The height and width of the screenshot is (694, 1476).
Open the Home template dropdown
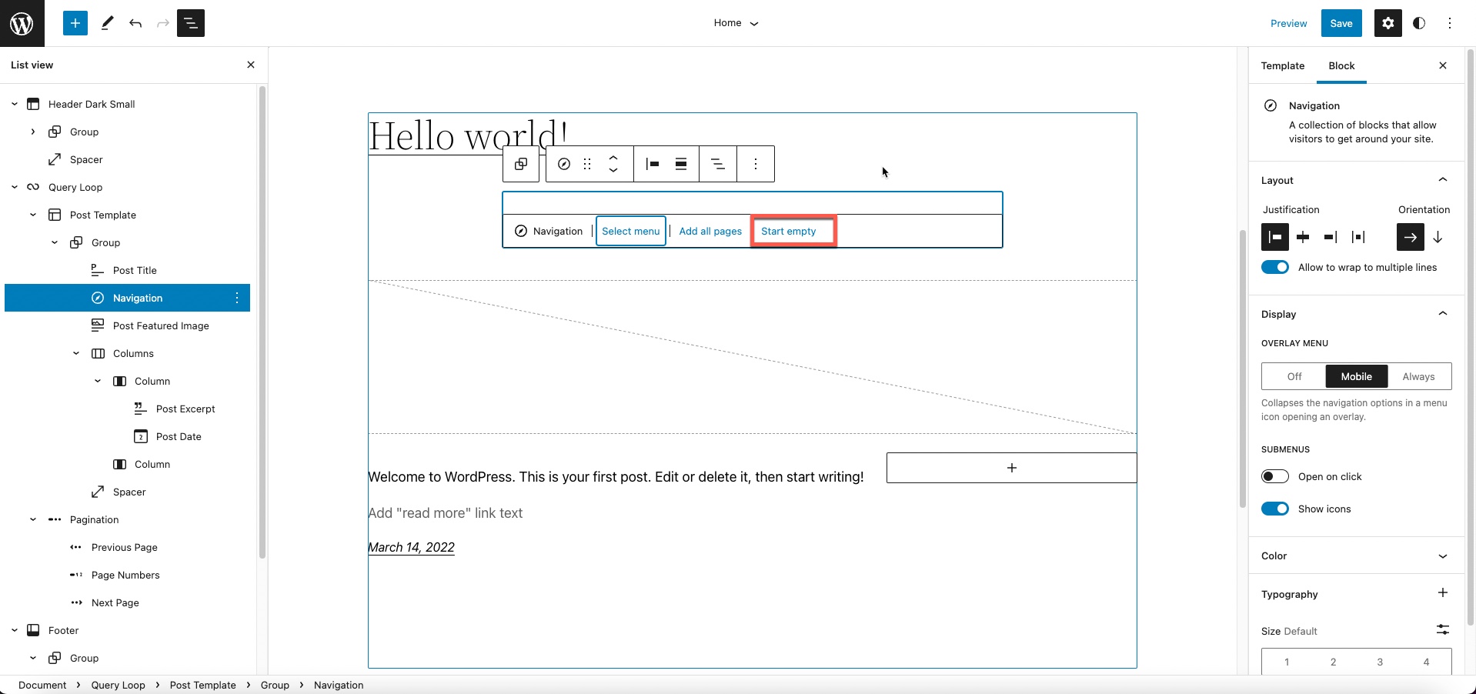(x=736, y=23)
